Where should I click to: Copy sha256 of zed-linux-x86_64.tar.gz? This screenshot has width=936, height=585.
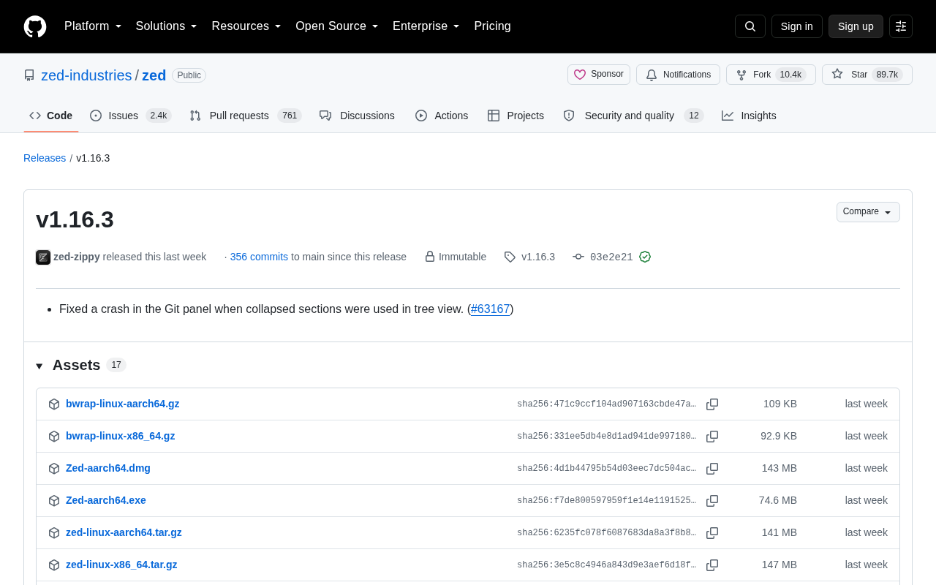point(712,565)
